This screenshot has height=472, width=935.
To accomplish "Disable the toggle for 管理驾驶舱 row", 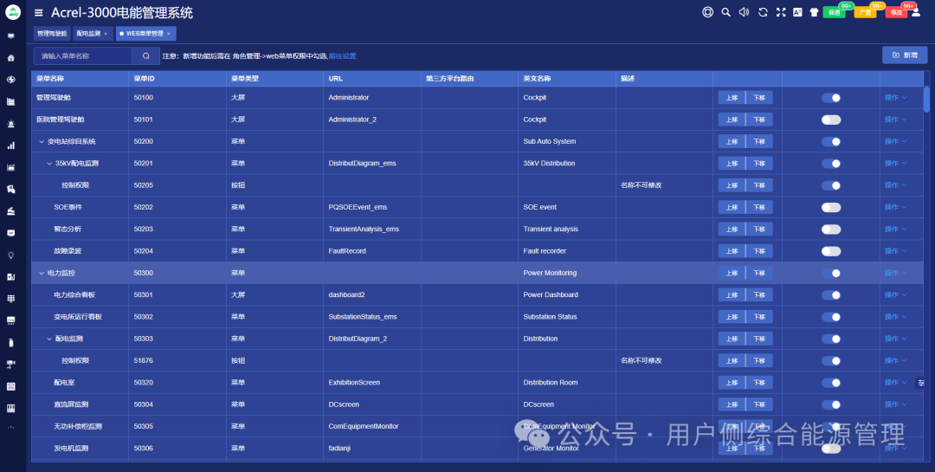I will tap(830, 98).
